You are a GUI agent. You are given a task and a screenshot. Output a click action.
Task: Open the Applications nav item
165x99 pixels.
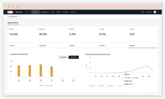tap(45, 12)
